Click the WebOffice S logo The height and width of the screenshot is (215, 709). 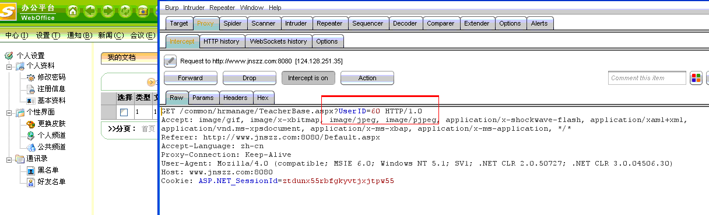click(9, 12)
